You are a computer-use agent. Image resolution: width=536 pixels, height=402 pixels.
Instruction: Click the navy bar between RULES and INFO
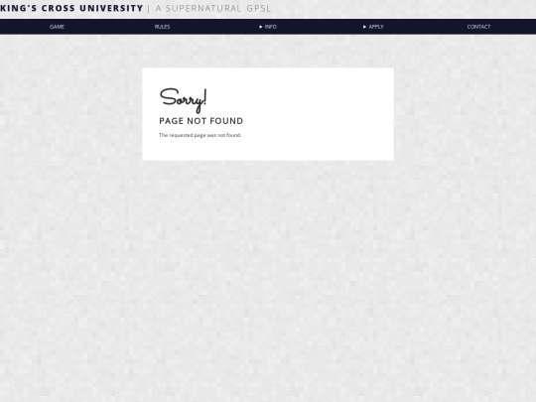coord(214,27)
